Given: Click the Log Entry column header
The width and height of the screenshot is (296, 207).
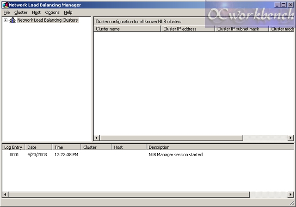Looking at the screenshot, I should (x=13, y=147).
